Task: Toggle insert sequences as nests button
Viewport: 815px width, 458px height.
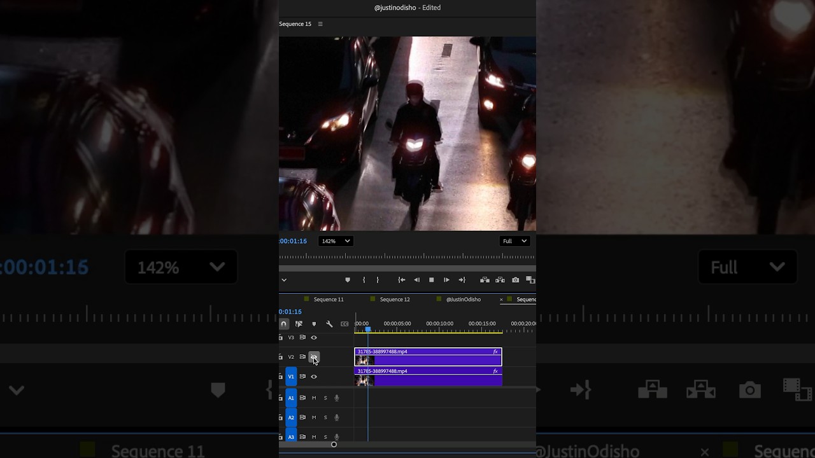Action: 299,324
